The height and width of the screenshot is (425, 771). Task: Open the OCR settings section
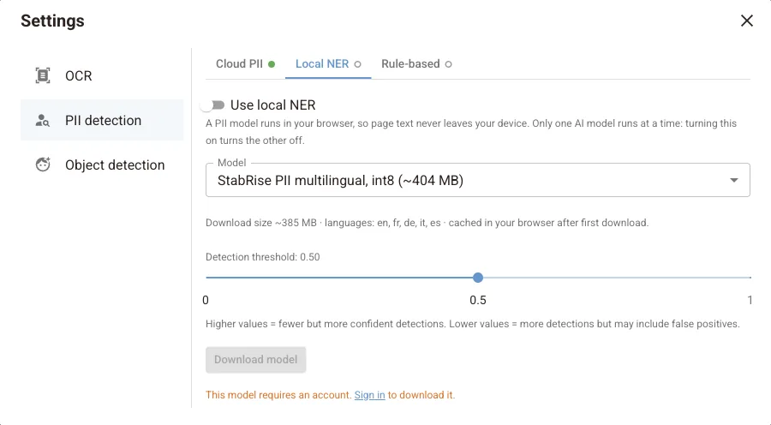[102, 75]
